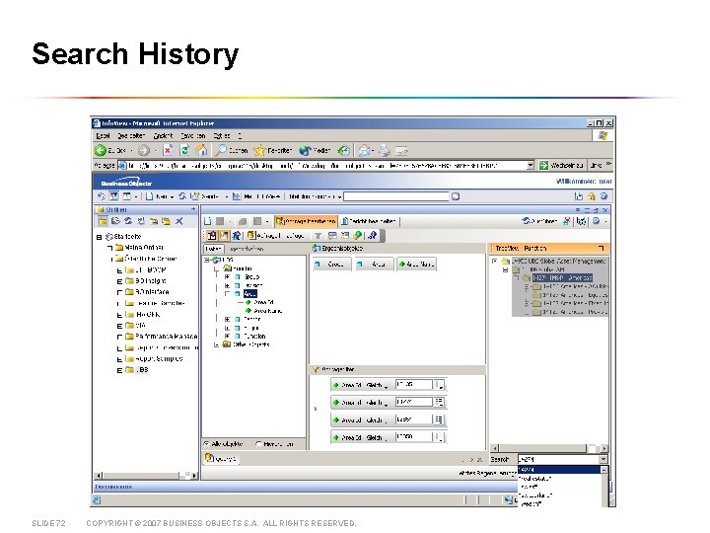Select the Report Samples folder
710x533 pixels.
tap(159, 359)
